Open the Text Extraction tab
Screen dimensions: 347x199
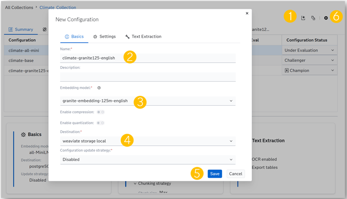coord(143,37)
